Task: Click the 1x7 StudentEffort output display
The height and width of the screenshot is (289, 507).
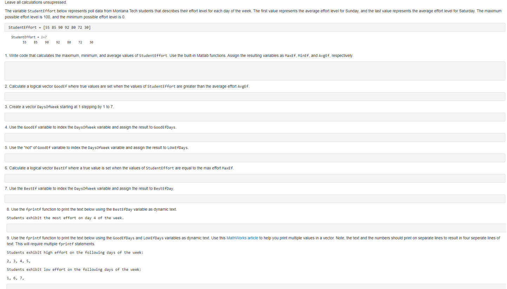Action: coord(53,39)
